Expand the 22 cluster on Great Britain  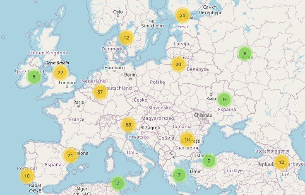[60, 73]
